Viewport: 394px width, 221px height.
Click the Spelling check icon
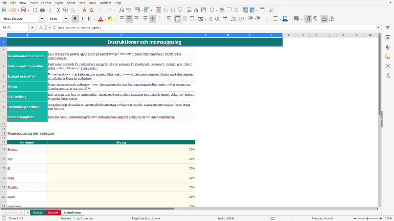(x=128, y=10)
